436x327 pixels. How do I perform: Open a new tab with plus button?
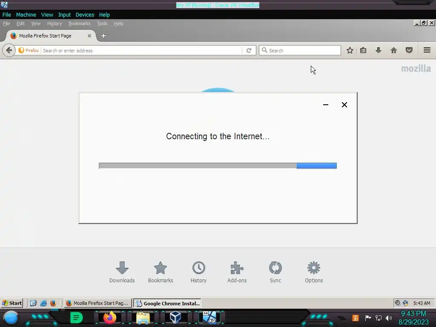[x=103, y=36]
